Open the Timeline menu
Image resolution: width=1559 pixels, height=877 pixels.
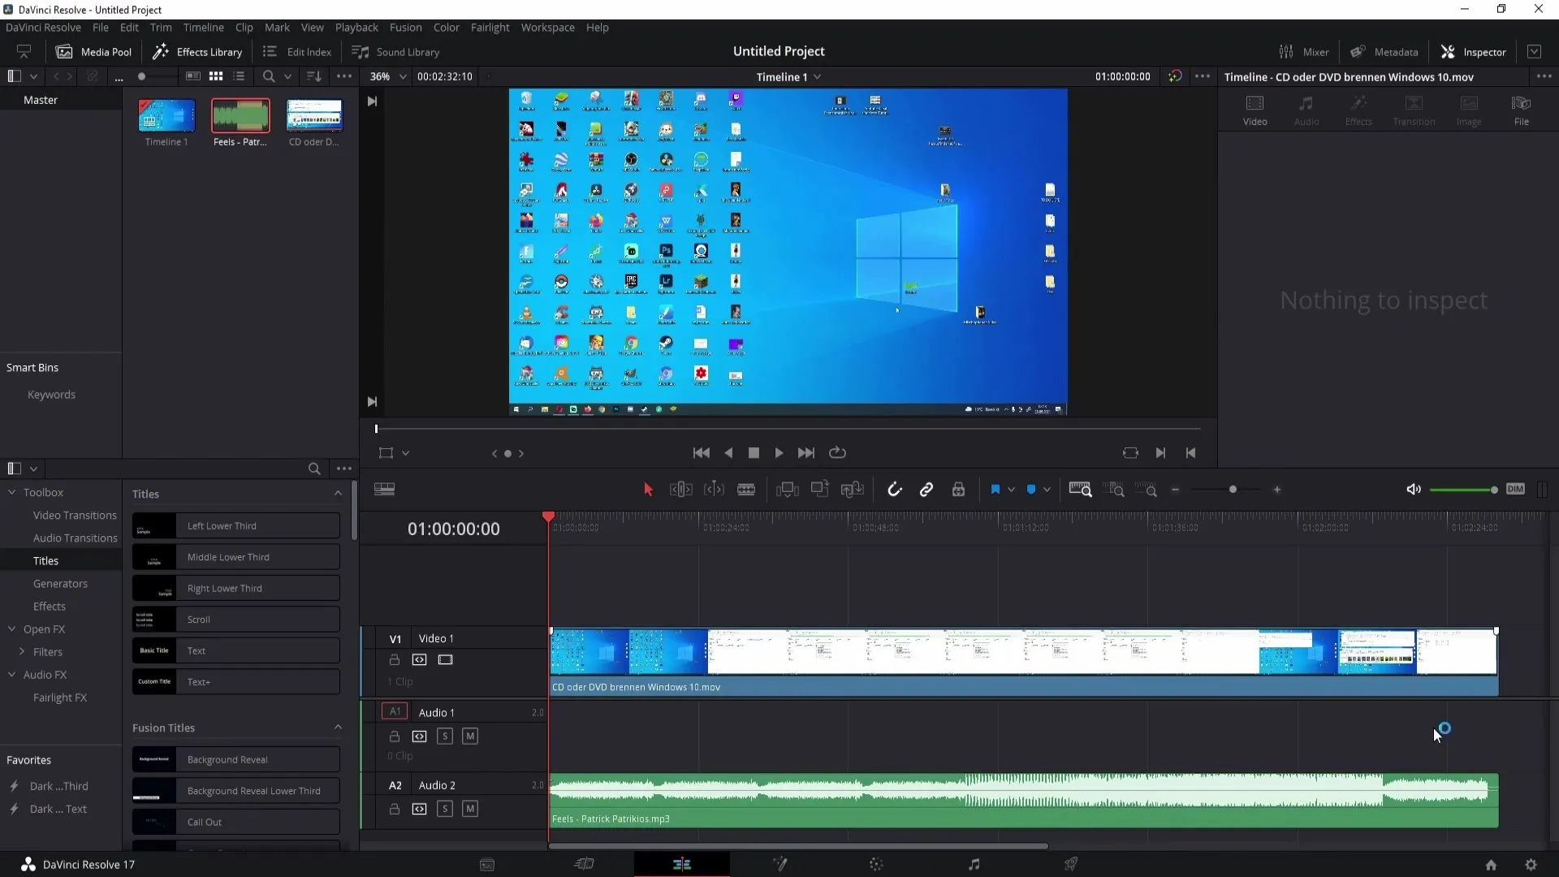pyautogui.click(x=203, y=27)
